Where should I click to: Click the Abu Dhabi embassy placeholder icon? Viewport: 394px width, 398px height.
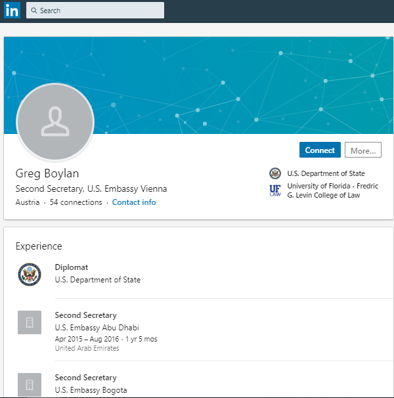pos(30,322)
